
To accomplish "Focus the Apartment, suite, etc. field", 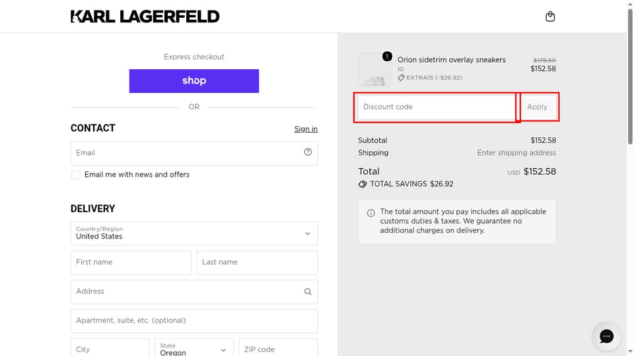I will pyautogui.click(x=194, y=321).
